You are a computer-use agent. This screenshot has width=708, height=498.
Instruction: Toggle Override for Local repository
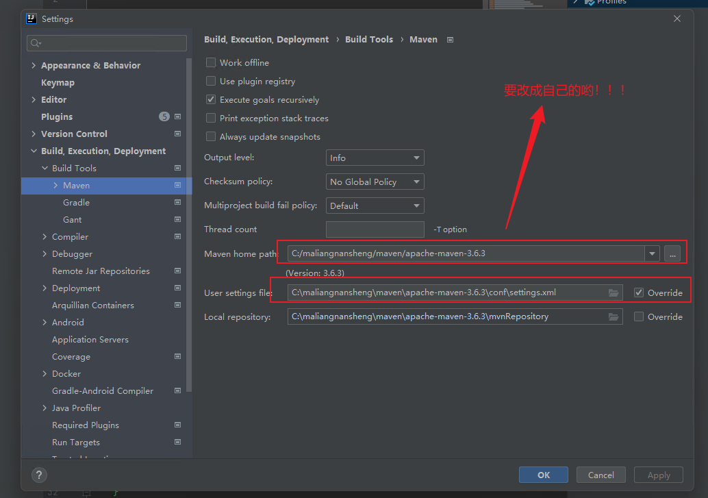[x=639, y=316]
